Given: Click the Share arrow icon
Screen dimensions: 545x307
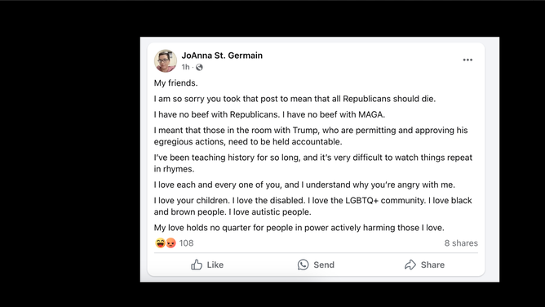Looking at the screenshot, I should coord(410,265).
